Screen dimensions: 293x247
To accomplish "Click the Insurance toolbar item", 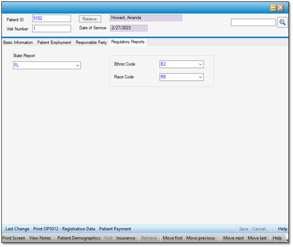I will pyautogui.click(x=125, y=238).
